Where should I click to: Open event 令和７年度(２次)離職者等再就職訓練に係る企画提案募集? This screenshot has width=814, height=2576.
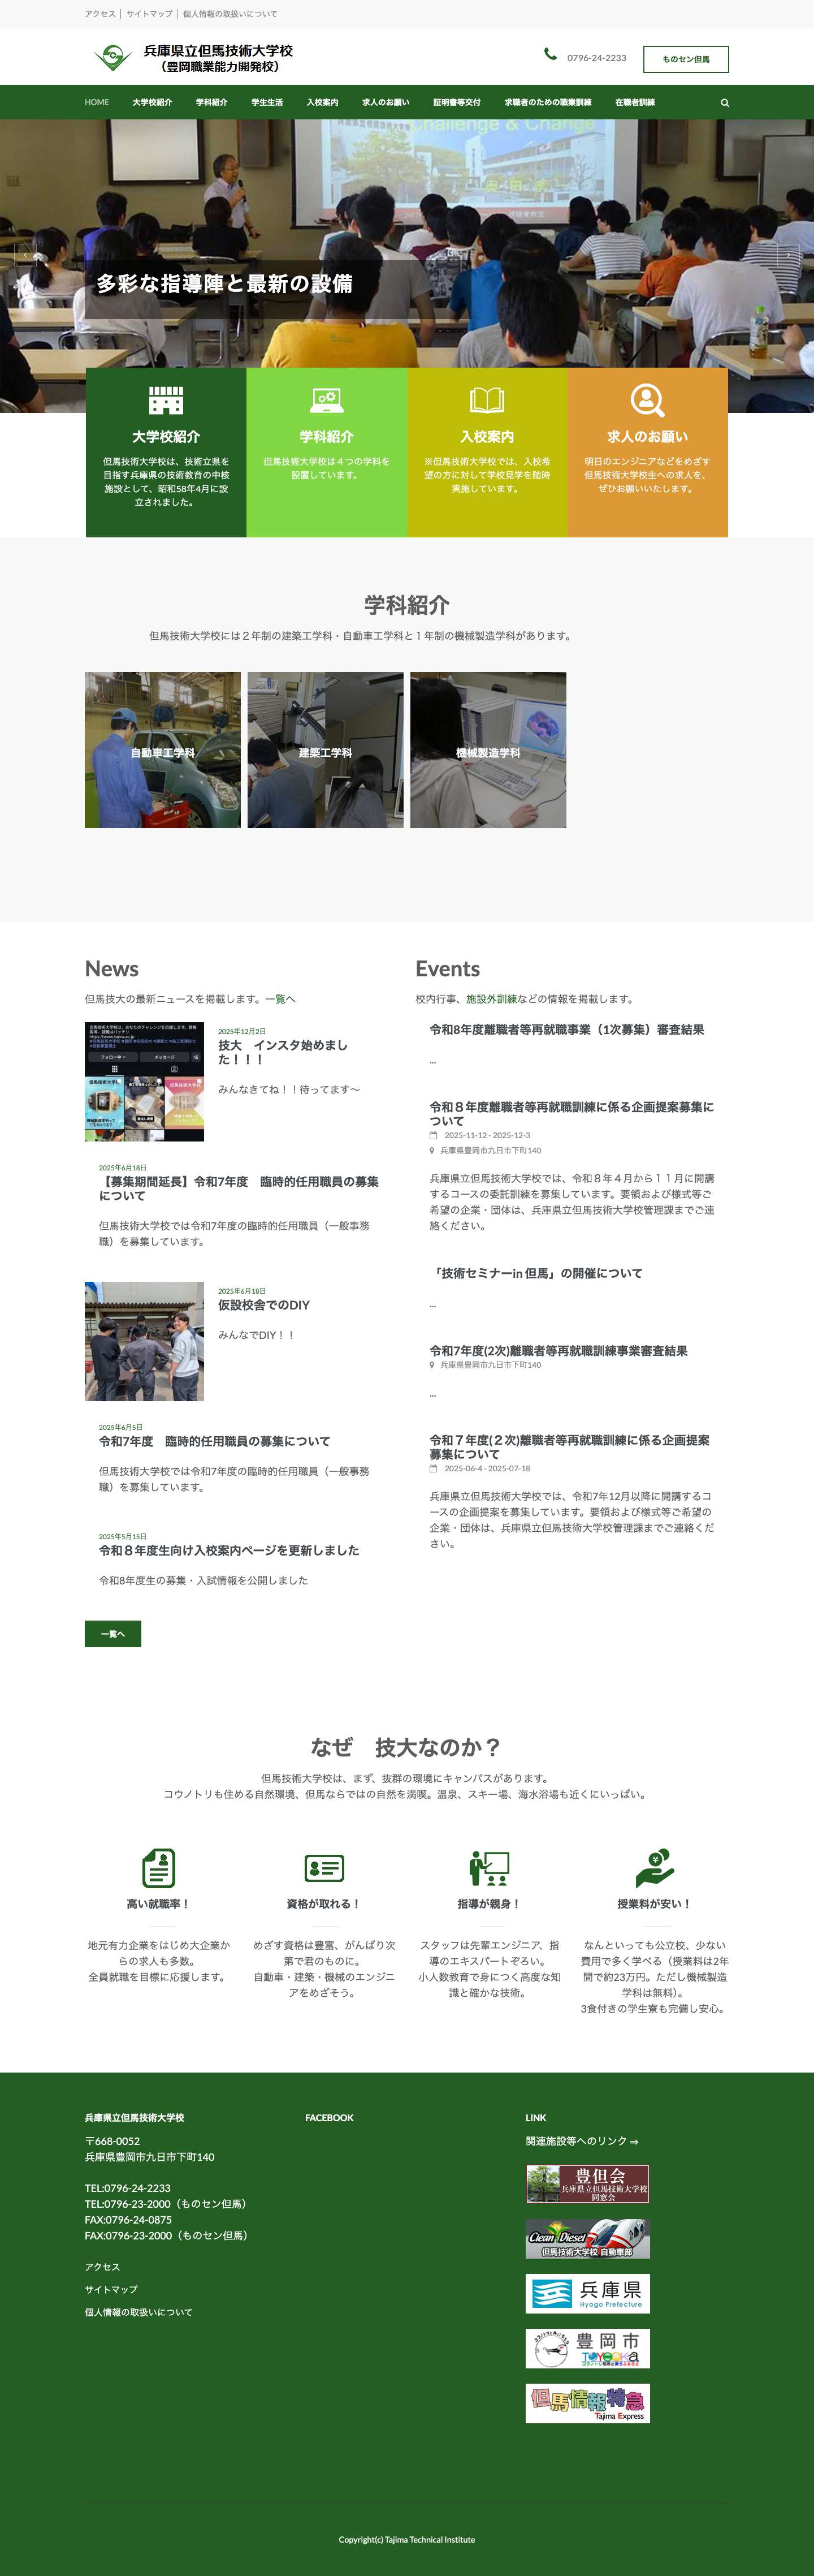570,1447
